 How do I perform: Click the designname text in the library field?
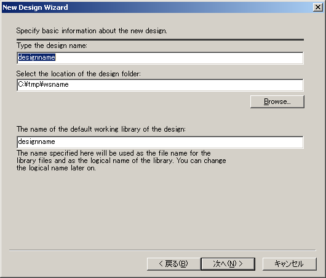pos(36,141)
